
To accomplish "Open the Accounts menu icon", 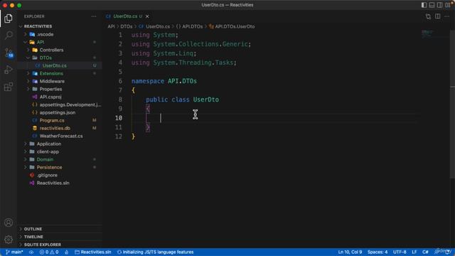I will click(9, 223).
